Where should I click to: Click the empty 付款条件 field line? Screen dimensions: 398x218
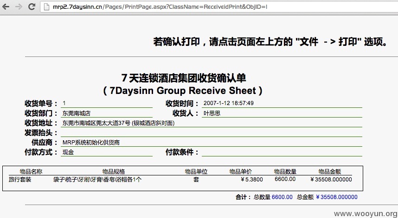pyautogui.click(x=282, y=152)
